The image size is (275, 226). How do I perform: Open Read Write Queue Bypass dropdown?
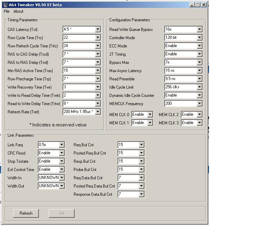point(200,29)
